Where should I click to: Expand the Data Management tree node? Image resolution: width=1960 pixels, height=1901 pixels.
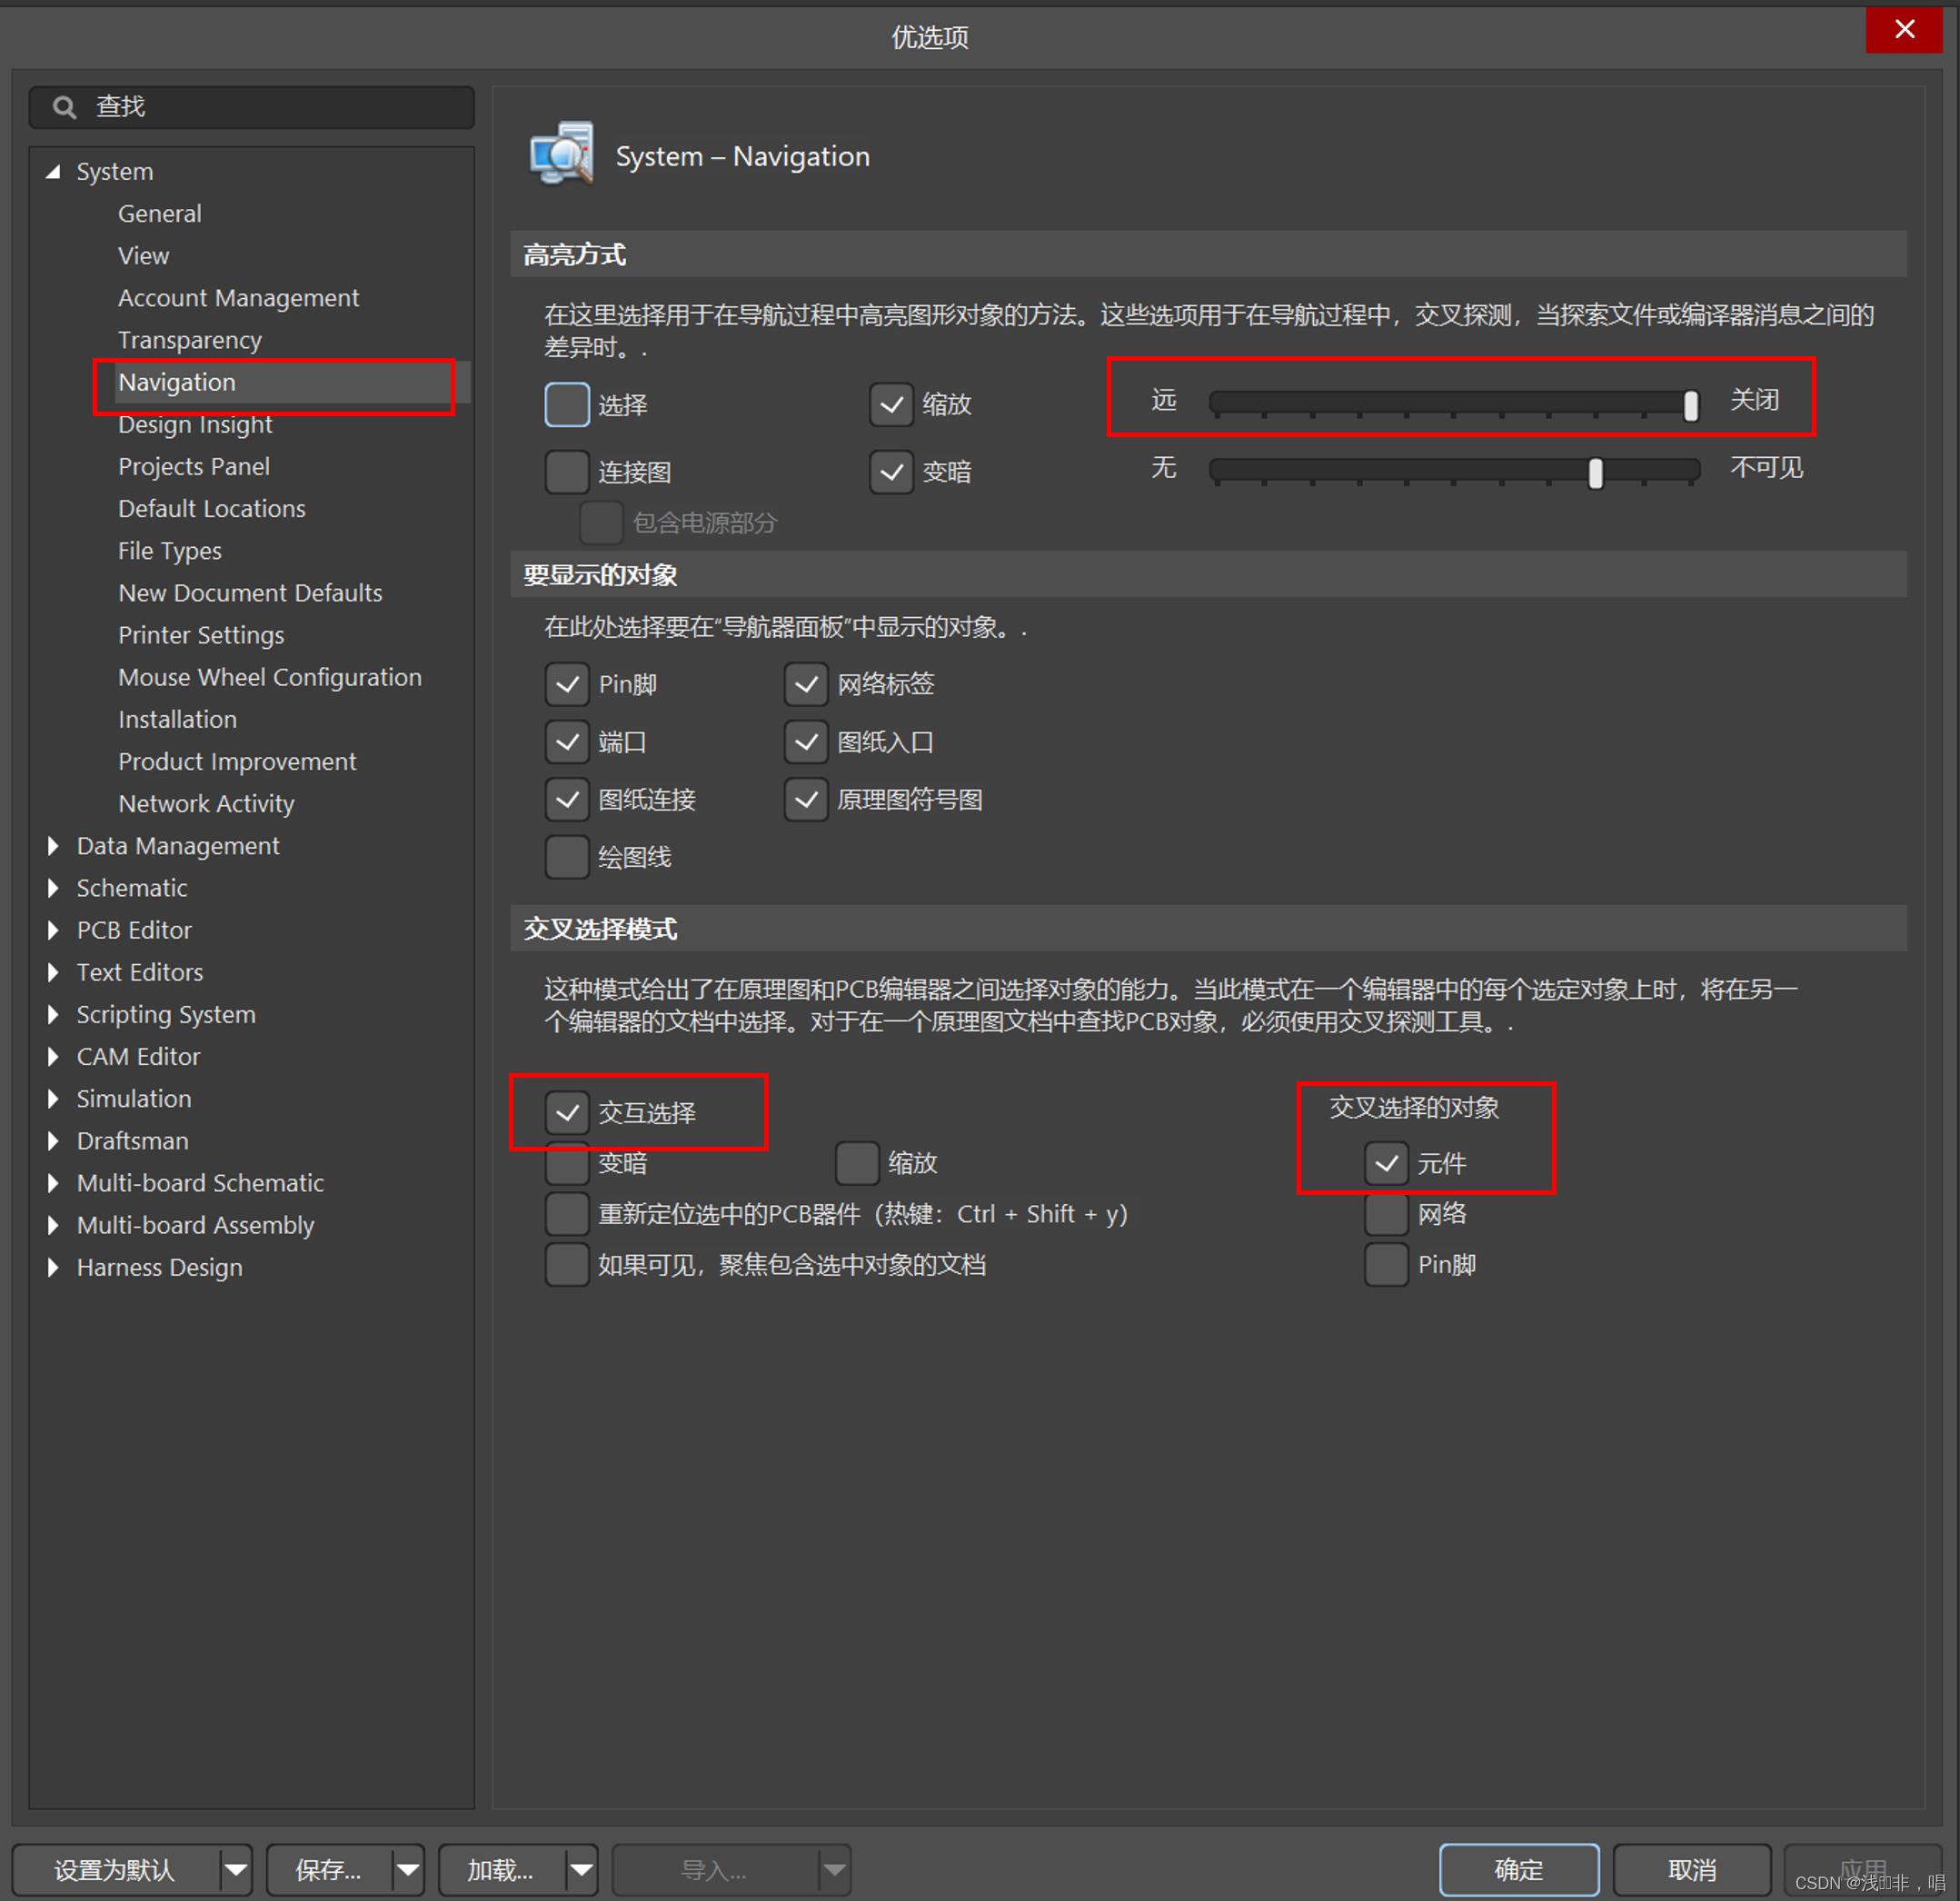click(53, 846)
